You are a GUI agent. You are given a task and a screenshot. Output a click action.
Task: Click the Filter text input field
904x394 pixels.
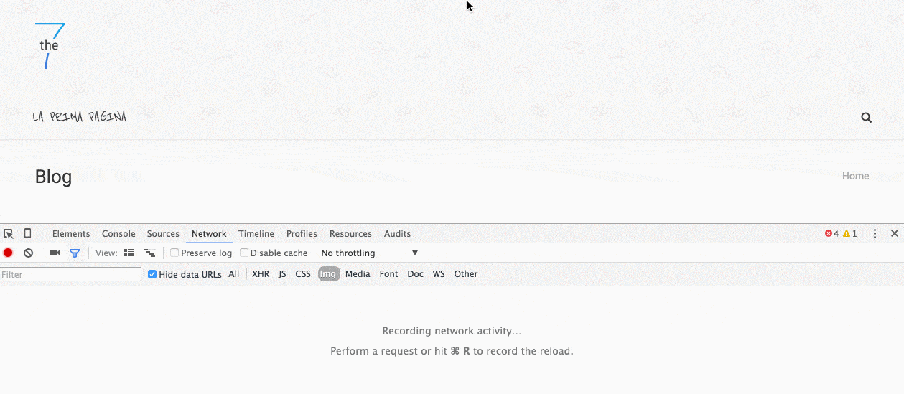tap(70, 274)
